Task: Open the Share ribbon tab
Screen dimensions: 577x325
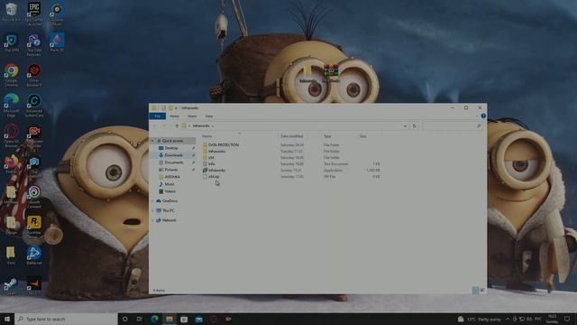Action: pyautogui.click(x=192, y=116)
